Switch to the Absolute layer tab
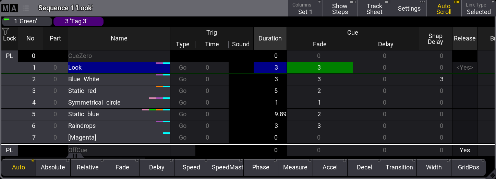Image resolution: width=496 pixels, height=179 pixels. 53,167
